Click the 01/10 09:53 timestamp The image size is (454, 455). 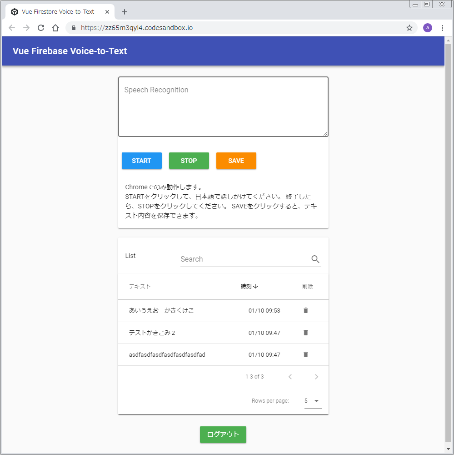click(x=264, y=310)
